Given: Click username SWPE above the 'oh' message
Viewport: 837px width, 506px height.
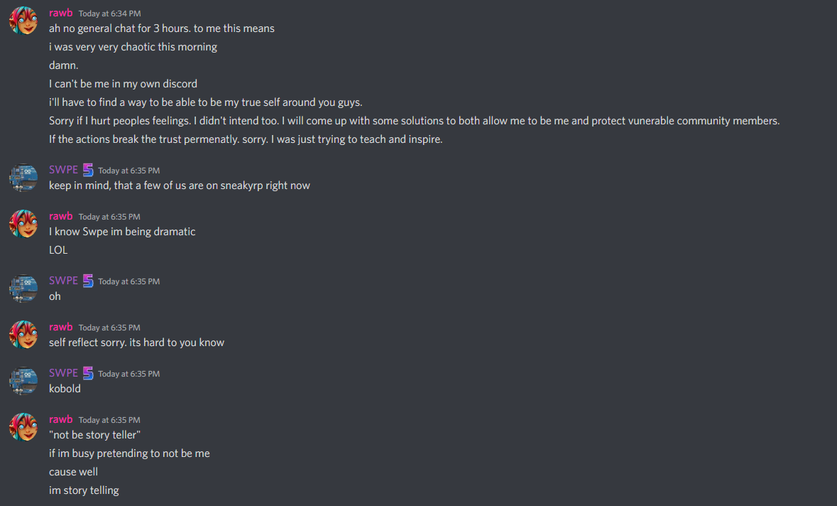Looking at the screenshot, I should tap(63, 281).
